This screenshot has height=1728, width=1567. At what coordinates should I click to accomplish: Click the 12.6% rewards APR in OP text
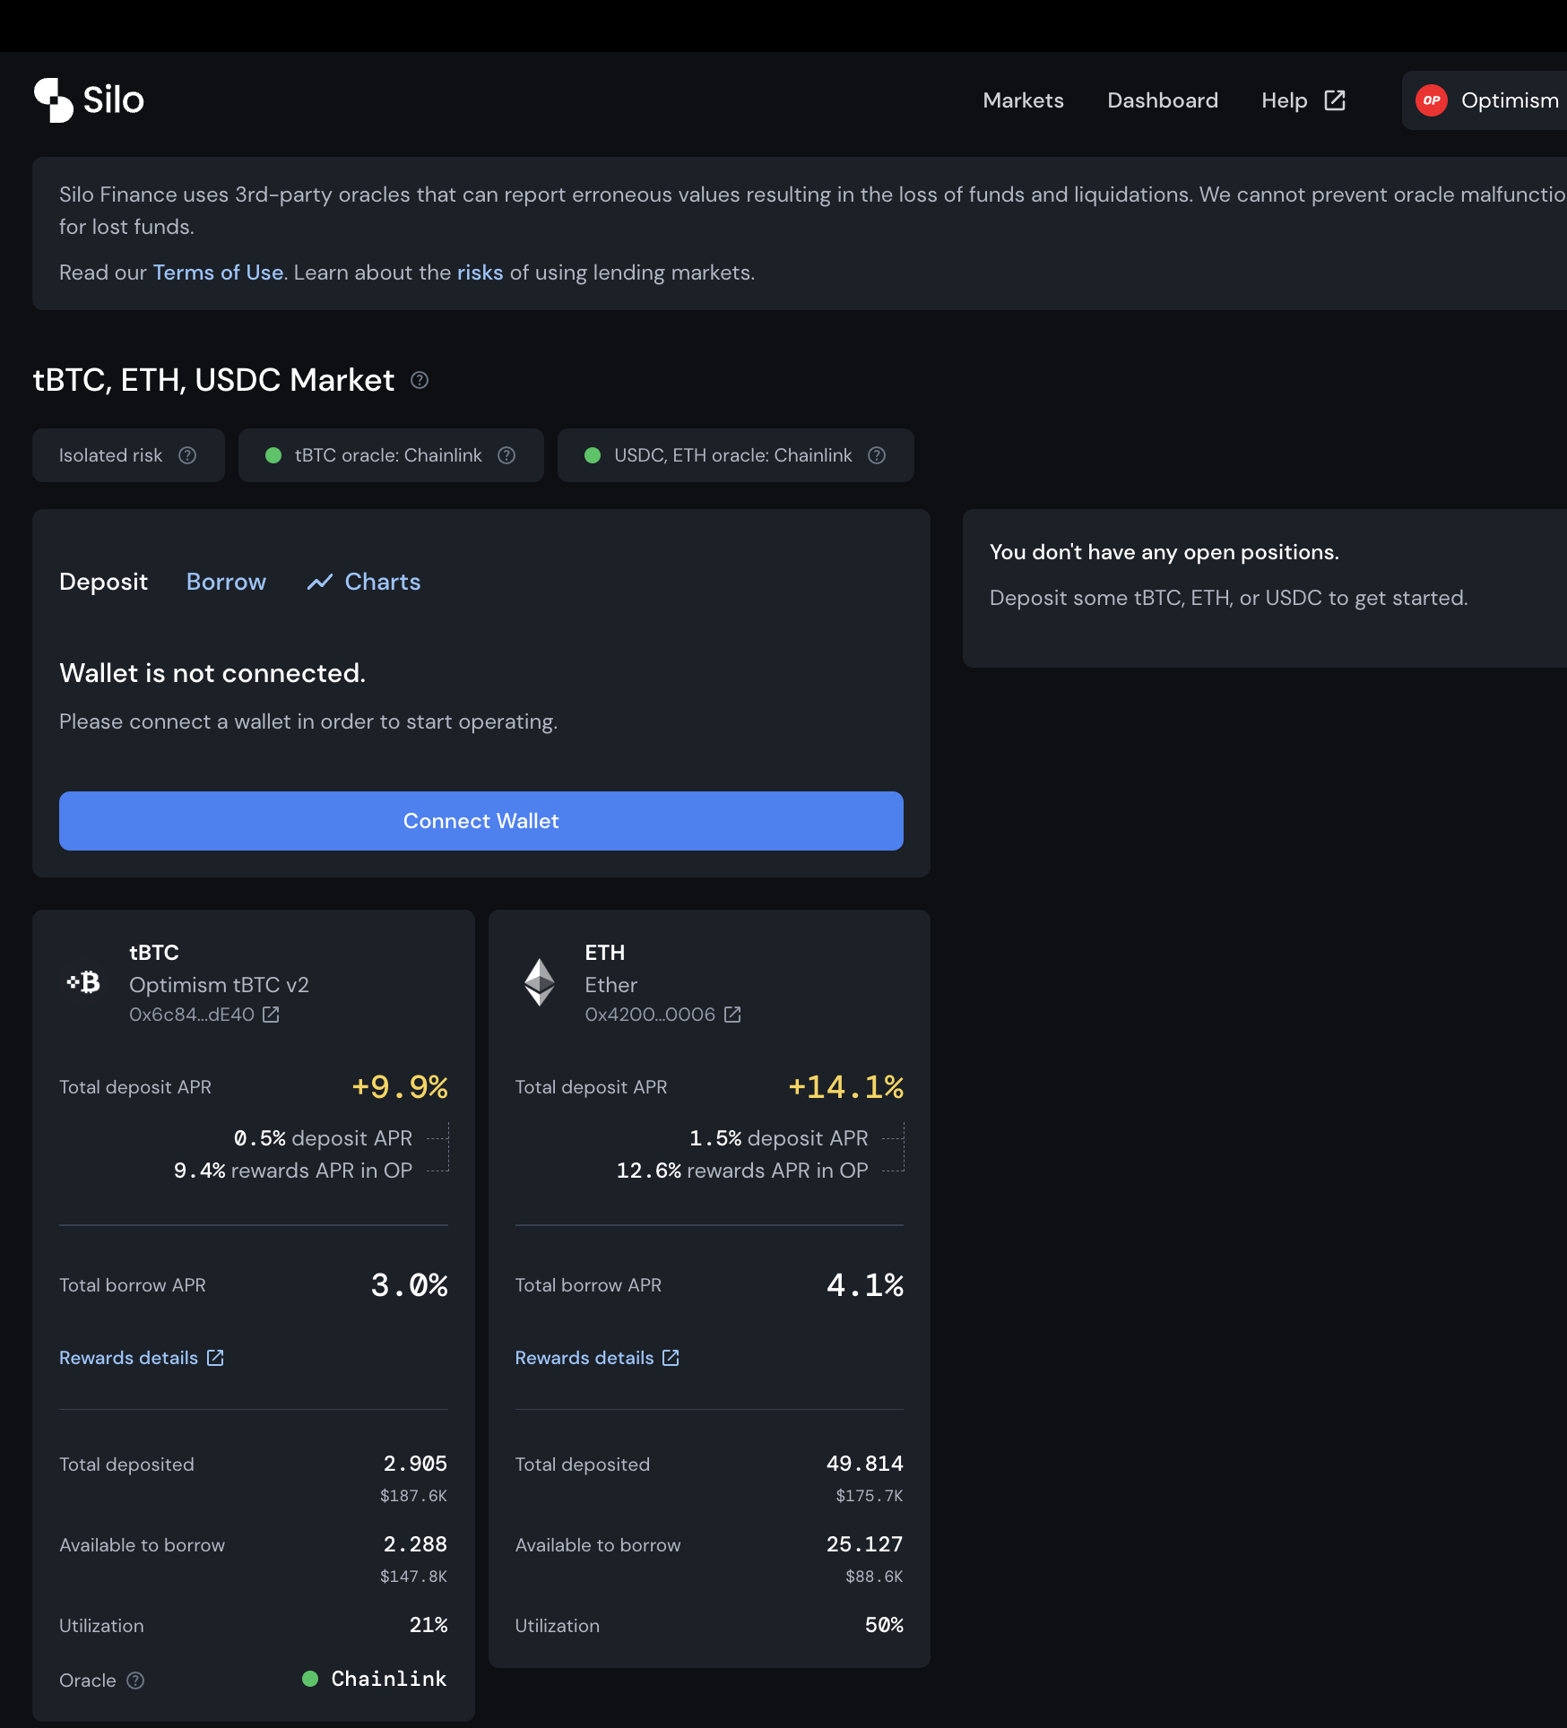742,1171
